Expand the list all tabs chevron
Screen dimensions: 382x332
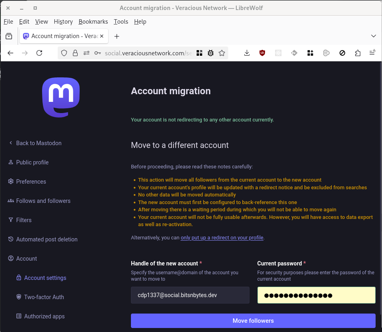(x=373, y=36)
